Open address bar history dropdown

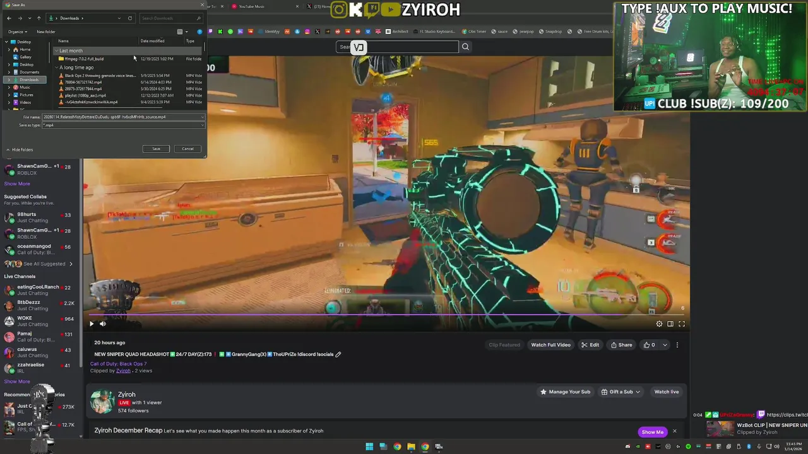coord(119,18)
